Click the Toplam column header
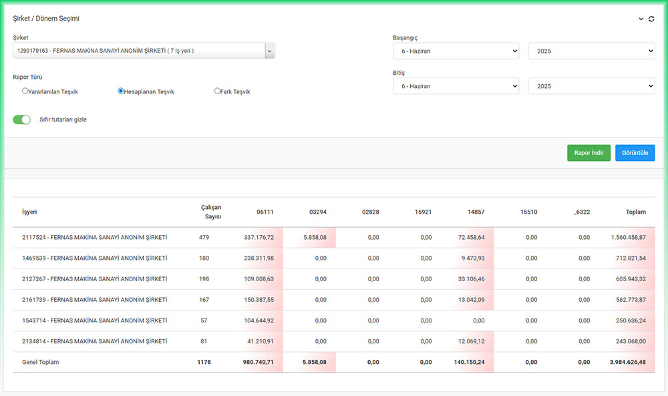The height and width of the screenshot is (396, 668). [x=635, y=212]
